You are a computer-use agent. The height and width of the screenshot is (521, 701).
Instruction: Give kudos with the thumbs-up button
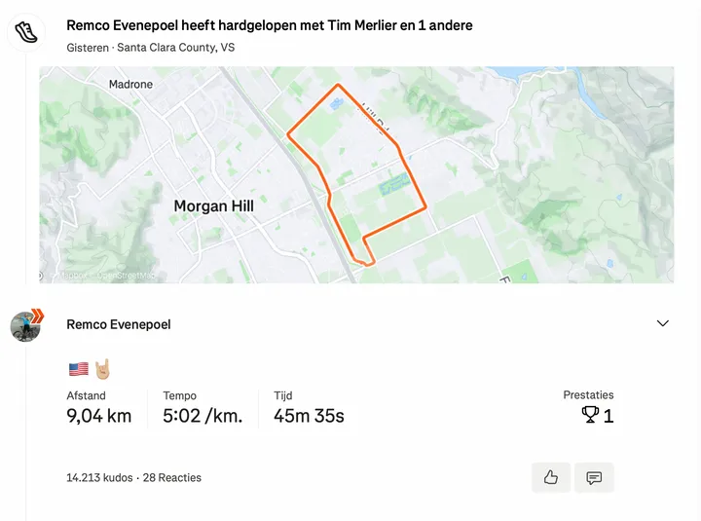(551, 477)
